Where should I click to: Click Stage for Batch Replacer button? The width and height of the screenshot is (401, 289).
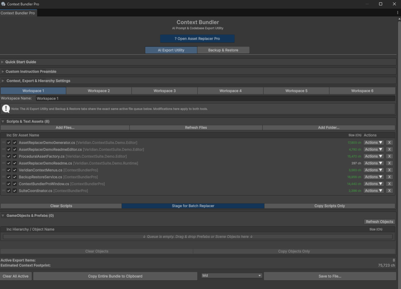click(x=193, y=206)
